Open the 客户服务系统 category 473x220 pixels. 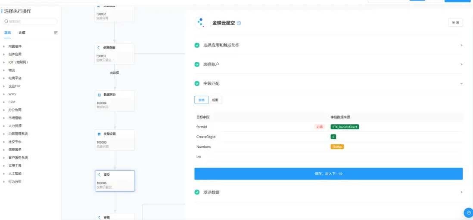pos(18,158)
